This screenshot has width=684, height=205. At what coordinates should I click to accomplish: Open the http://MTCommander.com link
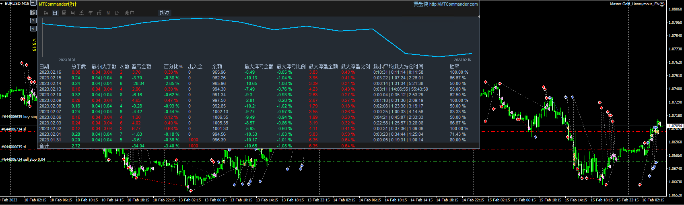(453, 4)
